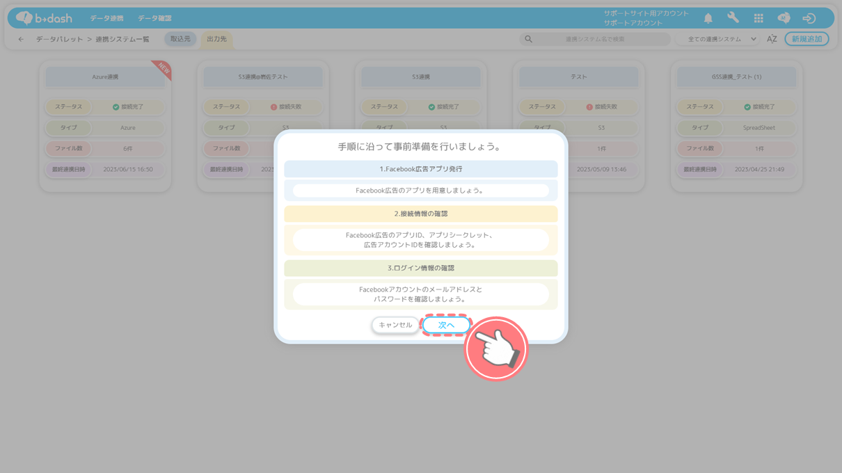
Task: Click the date 2023/04/25 21:49
Action: tap(758, 169)
